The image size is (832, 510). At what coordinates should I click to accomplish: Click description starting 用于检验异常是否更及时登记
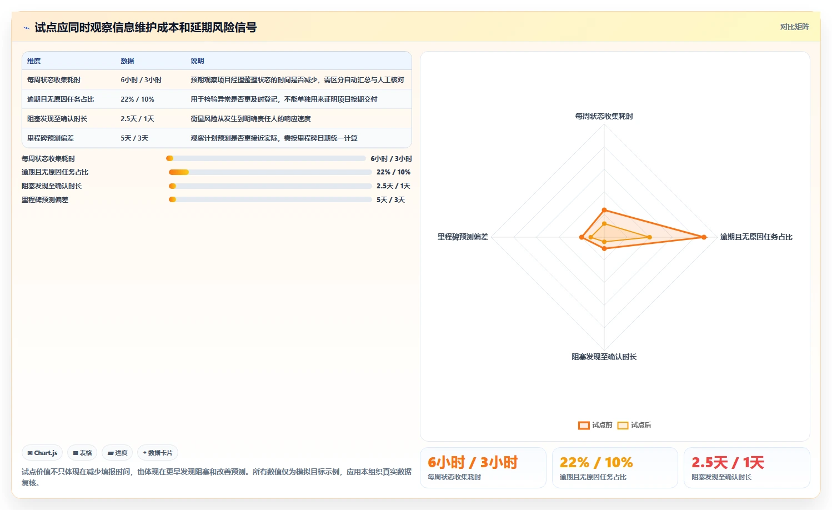pos(284,99)
